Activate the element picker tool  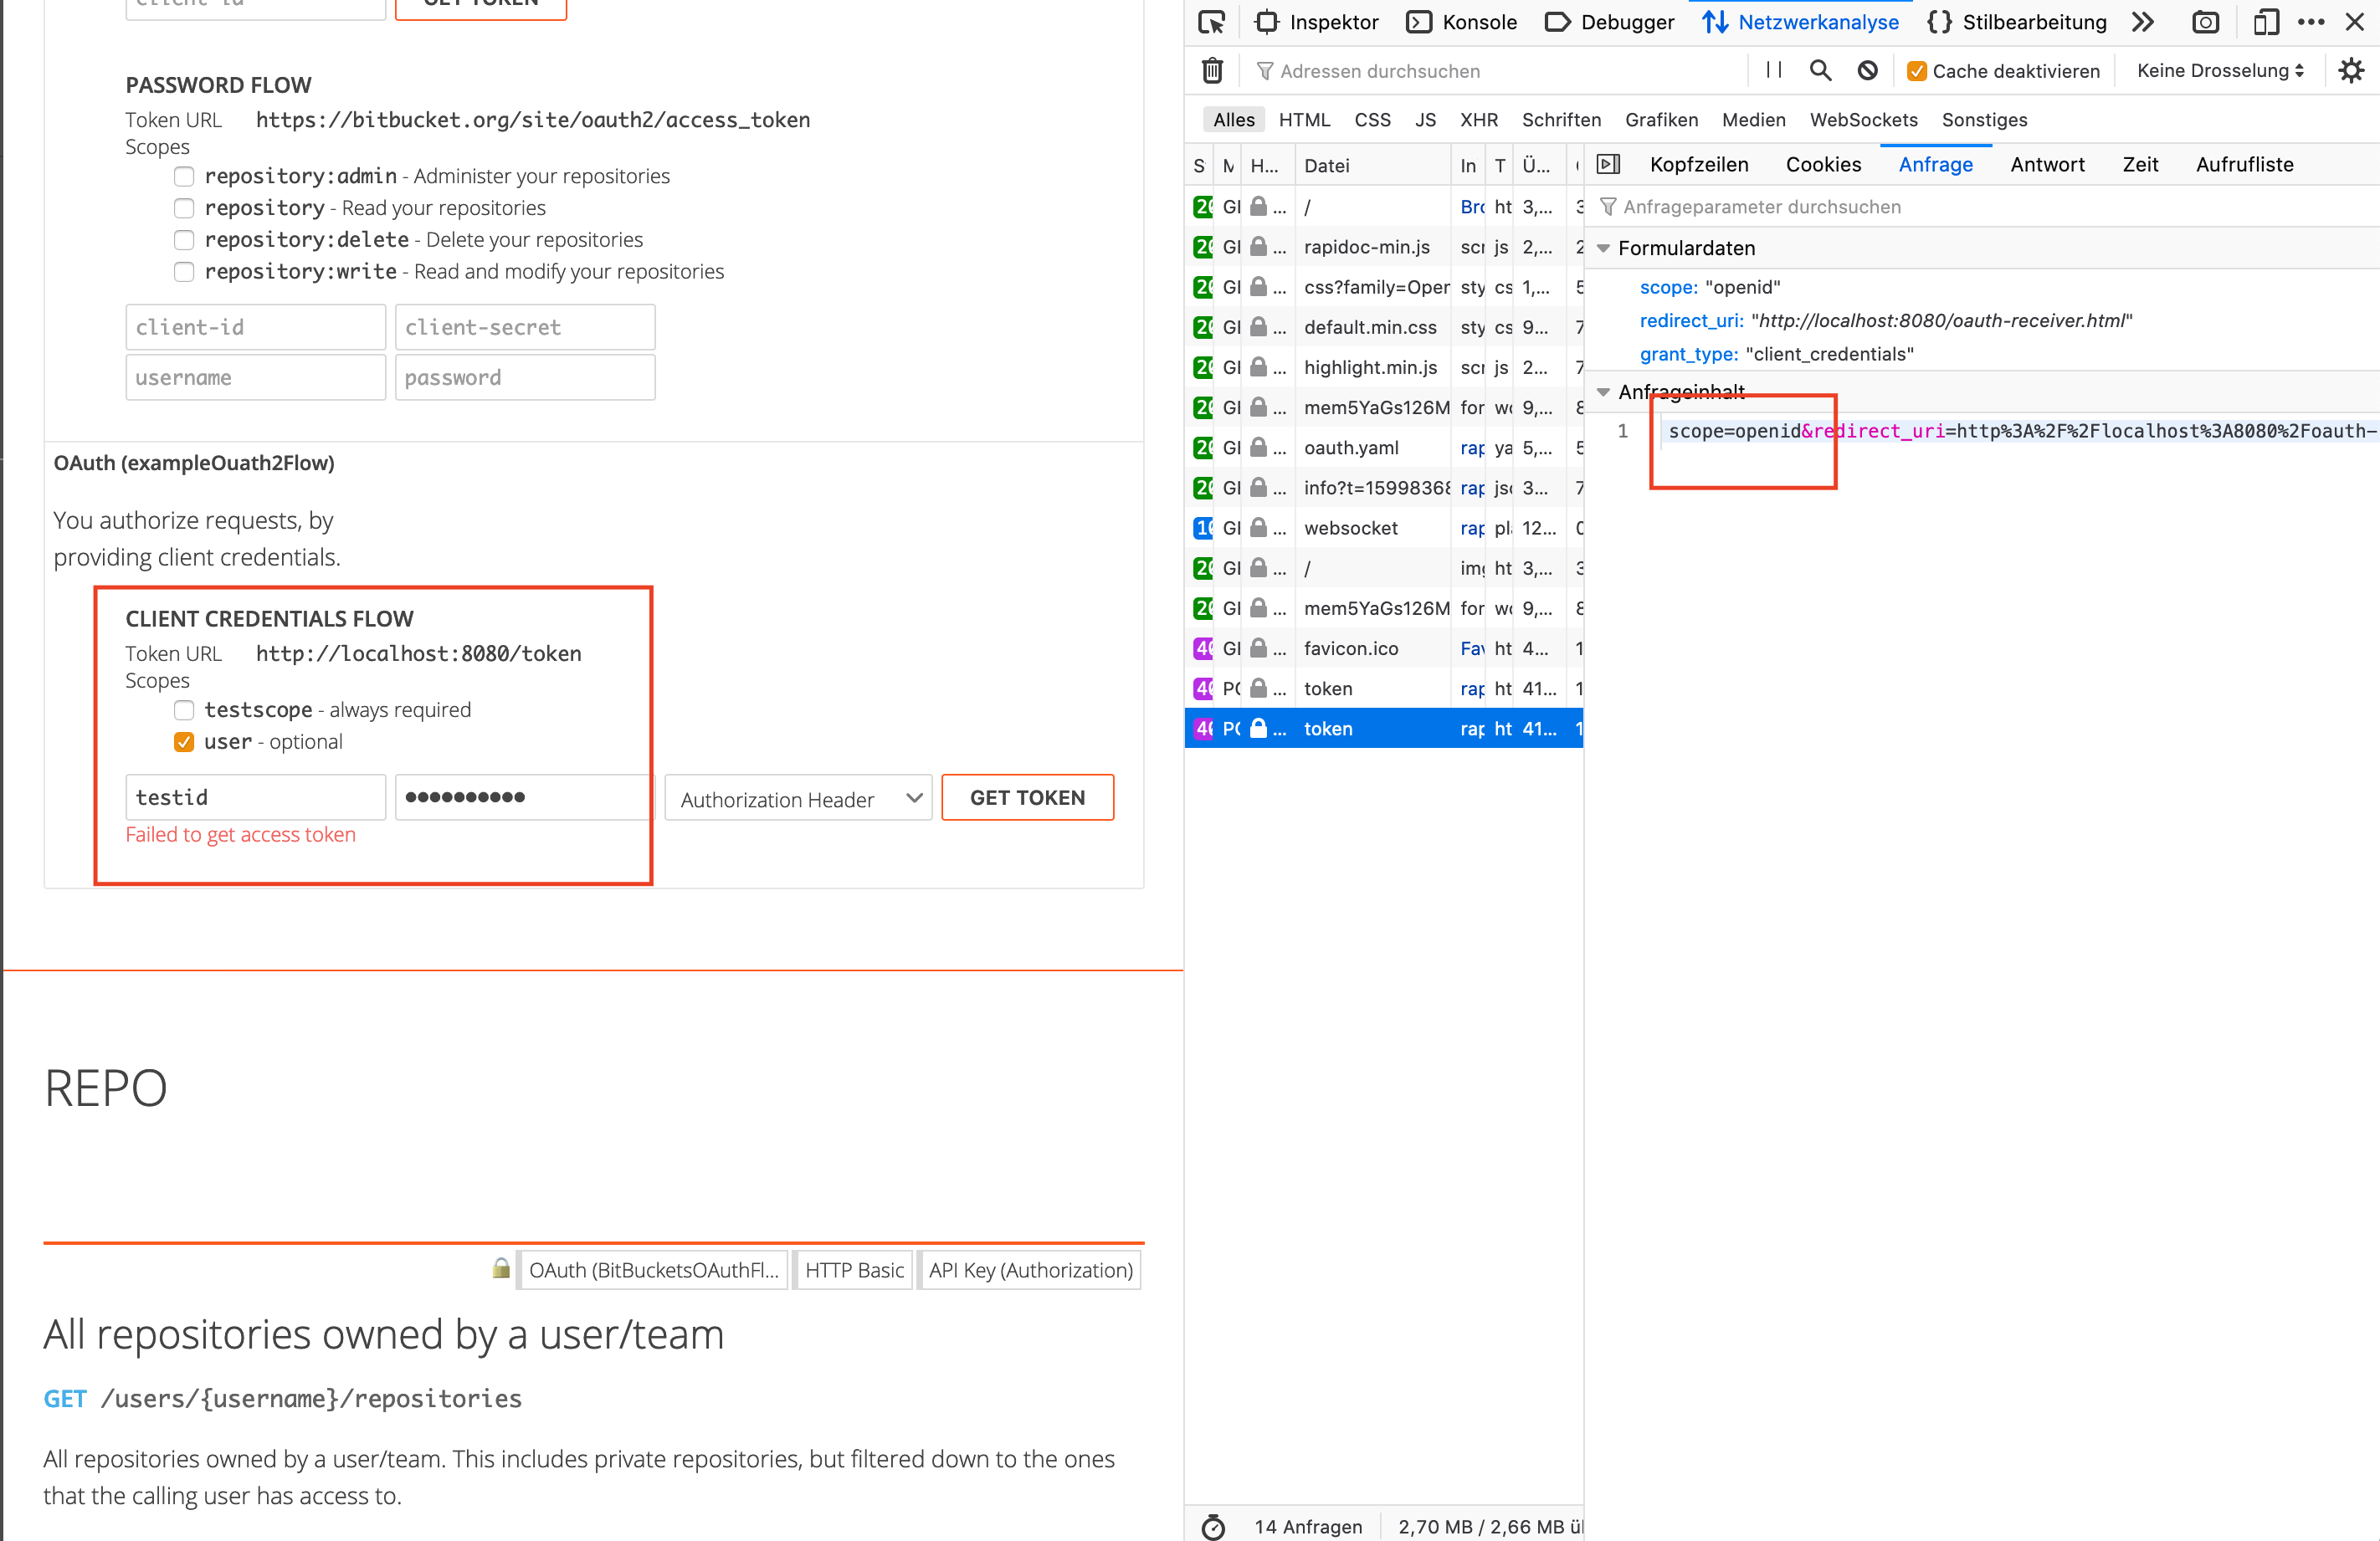[x=1211, y=21]
